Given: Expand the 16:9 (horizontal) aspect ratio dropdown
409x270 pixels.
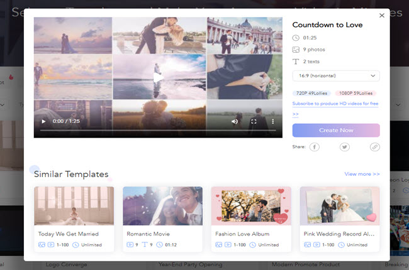Looking at the screenshot, I should coord(336,76).
